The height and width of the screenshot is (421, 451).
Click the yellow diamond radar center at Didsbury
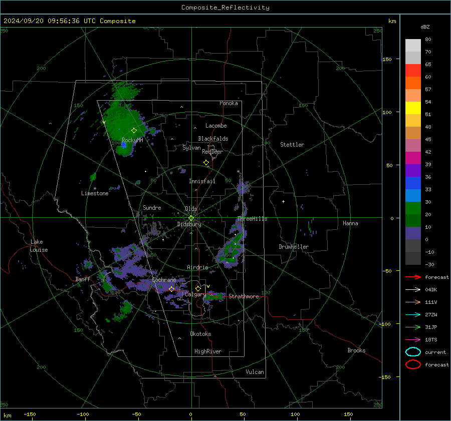click(x=191, y=218)
